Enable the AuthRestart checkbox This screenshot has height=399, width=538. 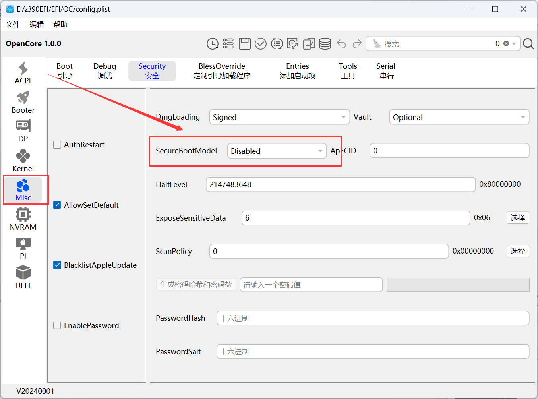point(57,145)
